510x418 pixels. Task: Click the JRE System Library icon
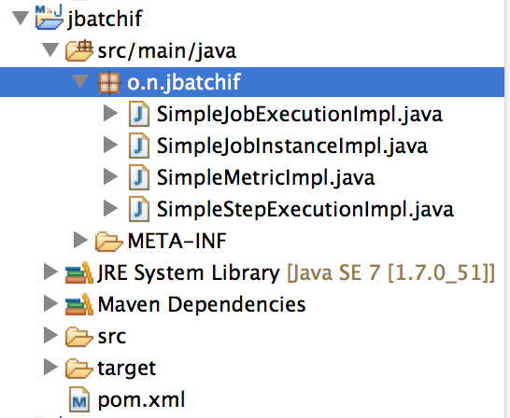click(x=79, y=272)
